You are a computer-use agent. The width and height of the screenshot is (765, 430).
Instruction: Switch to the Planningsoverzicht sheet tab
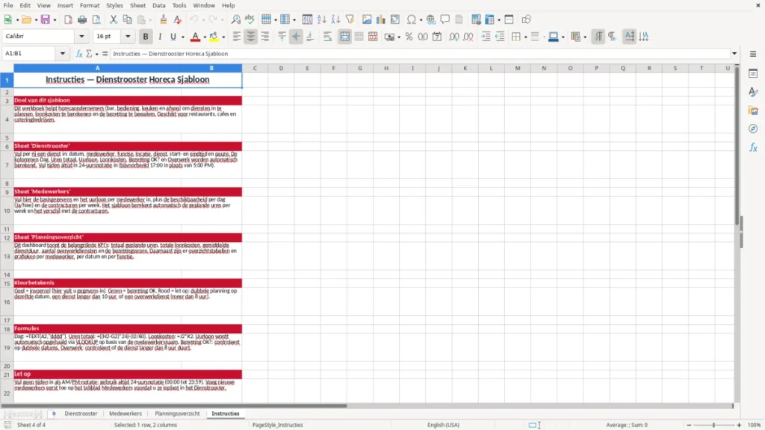pyautogui.click(x=177, y=414)
